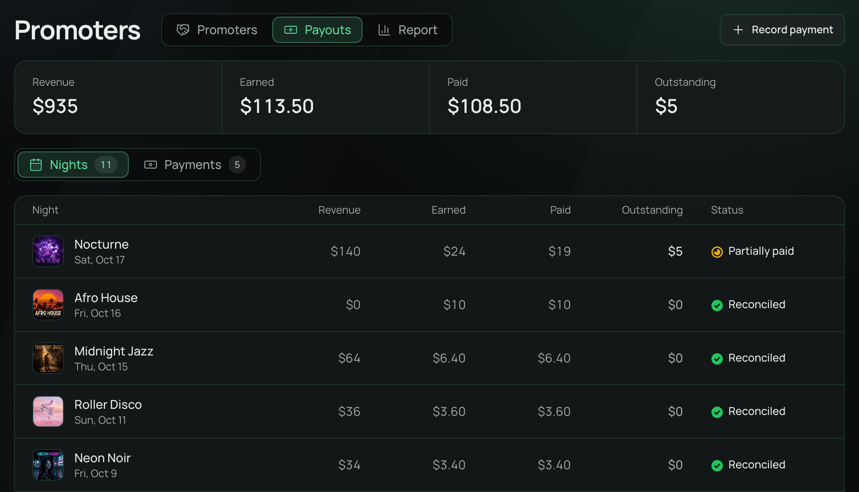
Task: Open the Promoters tab
Action: (x=217, y=30)
